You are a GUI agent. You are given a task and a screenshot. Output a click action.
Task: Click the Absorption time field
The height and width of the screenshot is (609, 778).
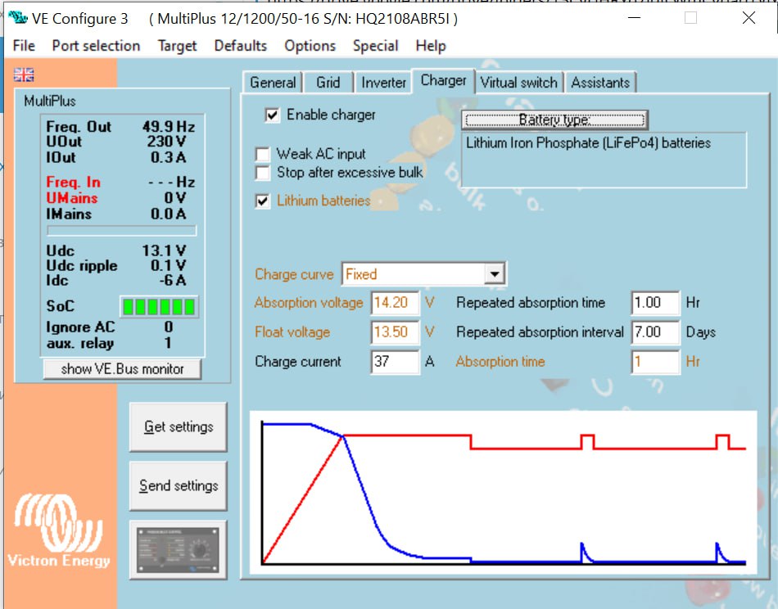655,362
